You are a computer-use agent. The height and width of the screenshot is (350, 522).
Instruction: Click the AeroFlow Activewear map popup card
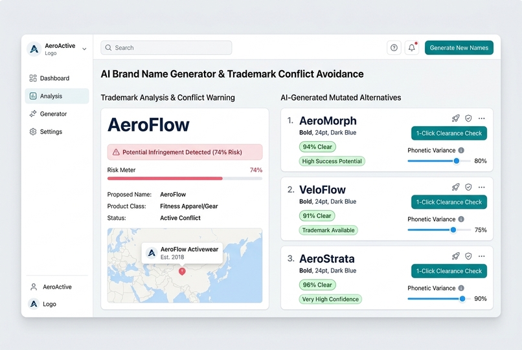coord(182,253)
